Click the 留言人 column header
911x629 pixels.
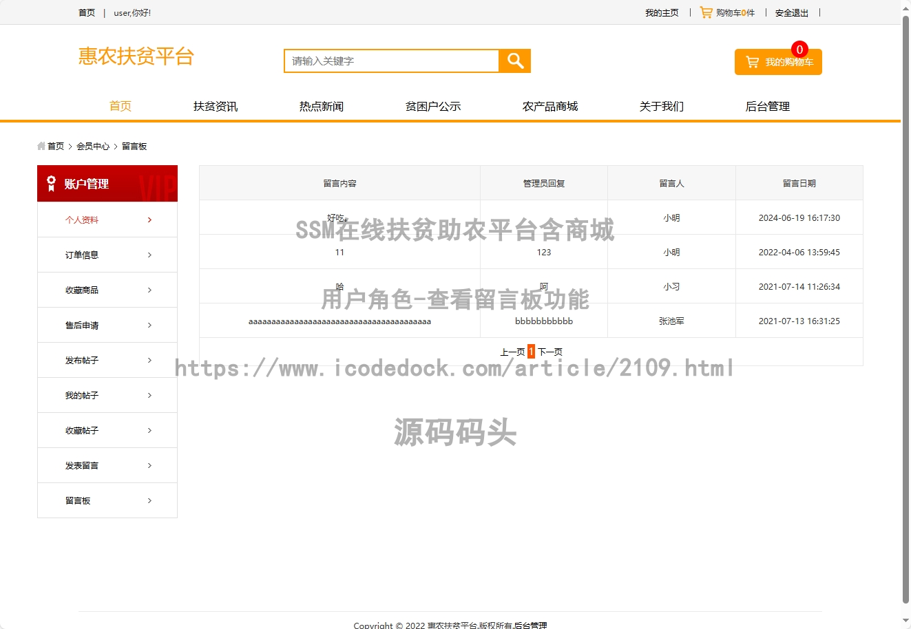pyautogui.click(x=671, y=183)
